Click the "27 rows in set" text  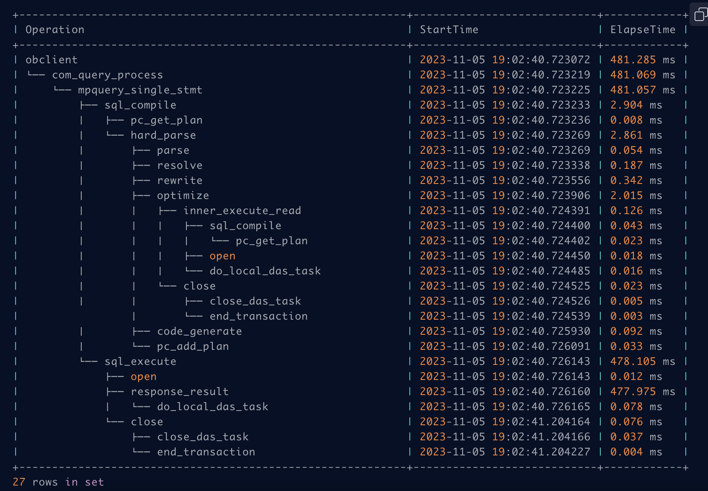click(x=58, y=482)
